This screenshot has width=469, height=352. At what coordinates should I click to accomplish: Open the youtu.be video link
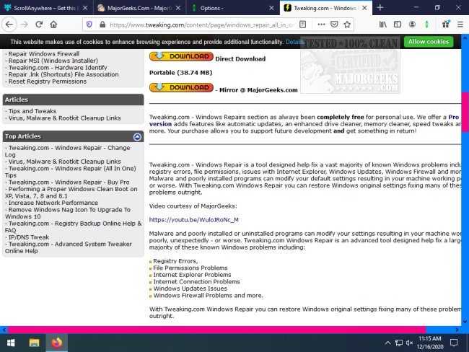194,220
